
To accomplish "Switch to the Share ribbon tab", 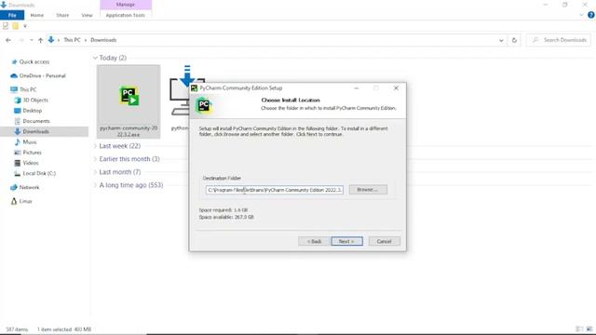I will pos(62,15).
